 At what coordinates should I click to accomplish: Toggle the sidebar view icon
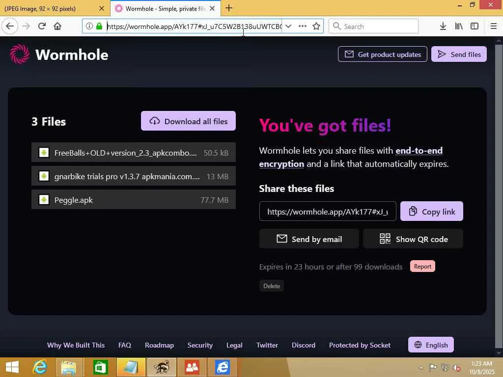[x=475, y=27]
